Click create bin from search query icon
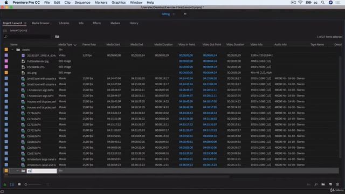Screen dimensions: 345x194 (x=57, y=37)
